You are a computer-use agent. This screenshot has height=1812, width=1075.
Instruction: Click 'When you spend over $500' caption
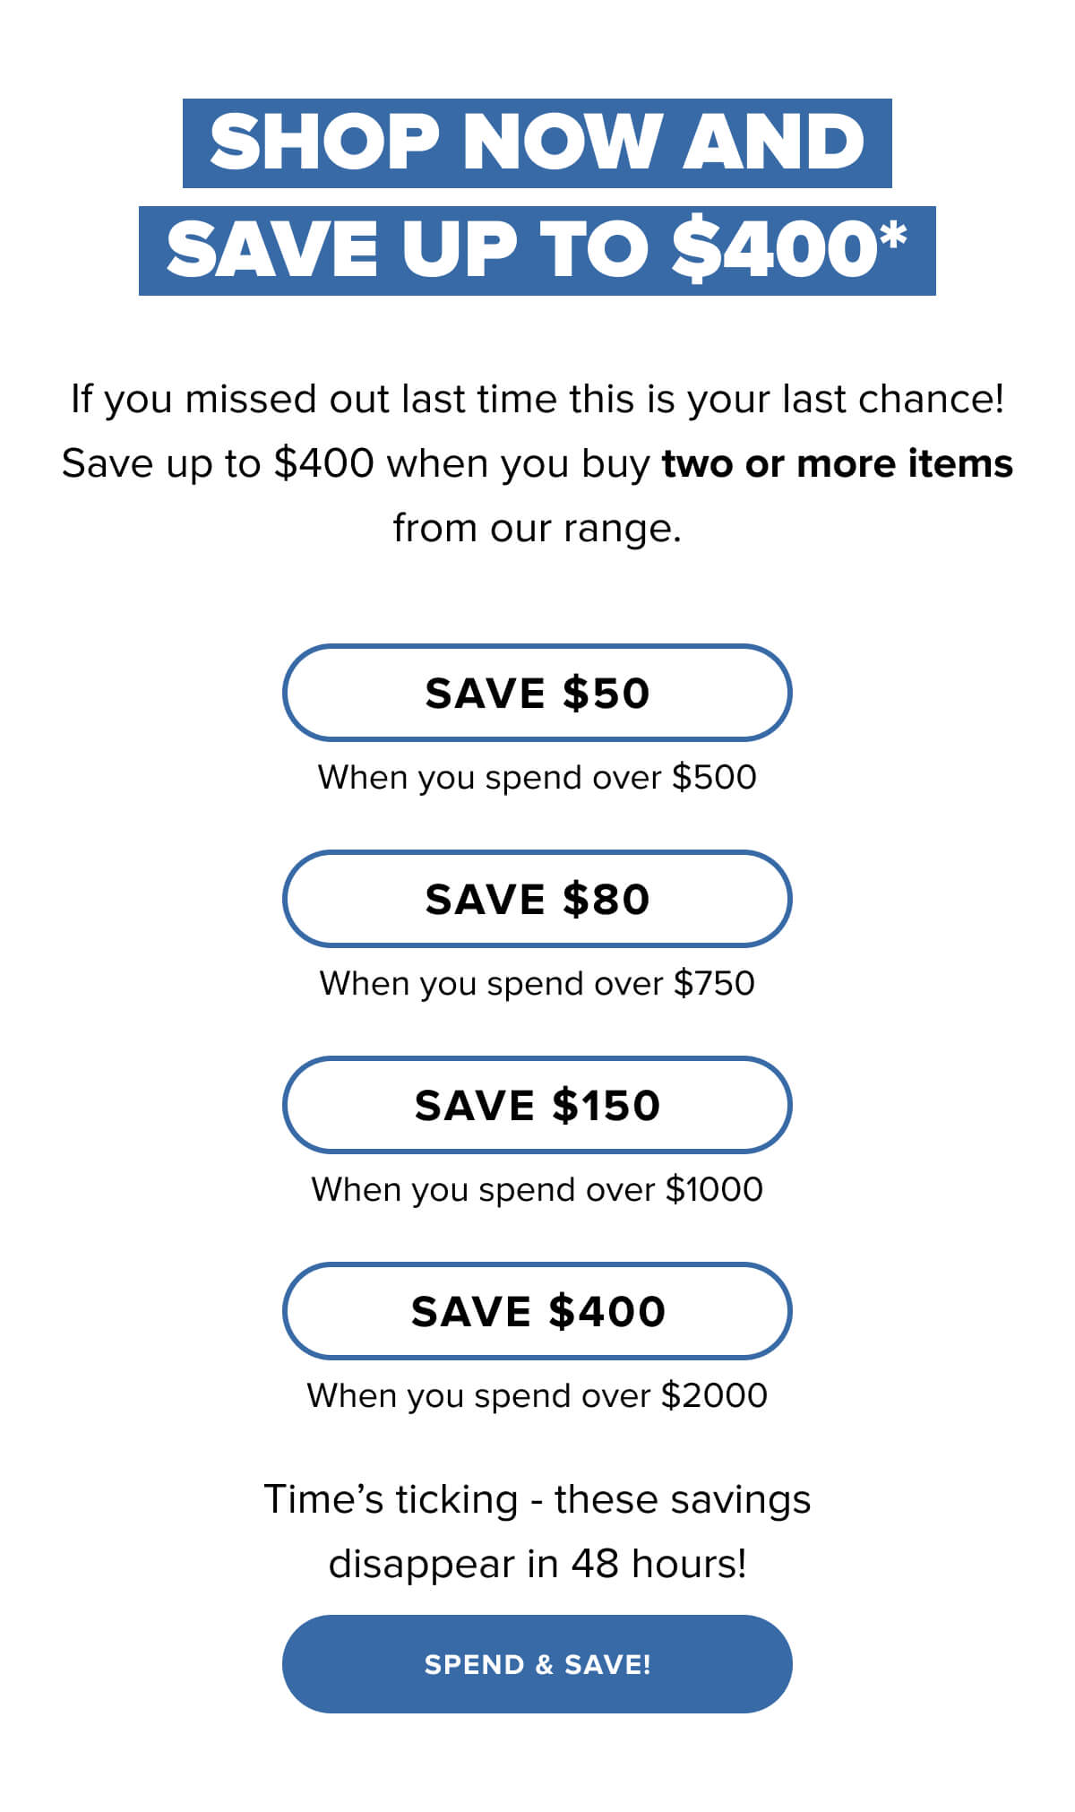[537, 777]
